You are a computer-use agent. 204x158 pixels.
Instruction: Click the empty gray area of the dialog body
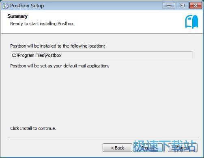tap(101, 97)
